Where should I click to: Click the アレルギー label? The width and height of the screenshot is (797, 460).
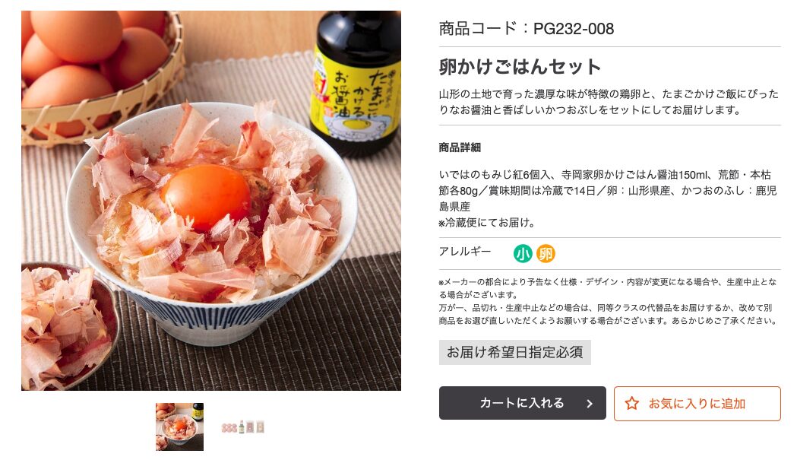(465, 252)
